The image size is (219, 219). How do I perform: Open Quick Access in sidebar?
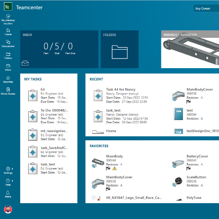click(x=8, y=91)
